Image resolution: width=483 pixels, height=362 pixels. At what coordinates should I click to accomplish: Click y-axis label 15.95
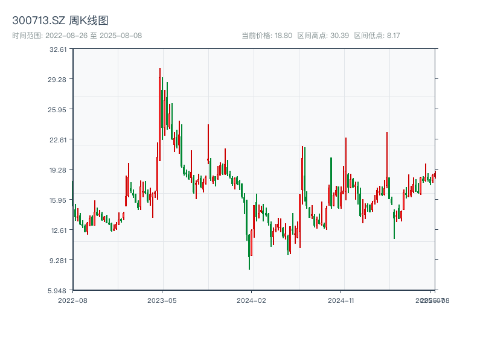[58, 200]
